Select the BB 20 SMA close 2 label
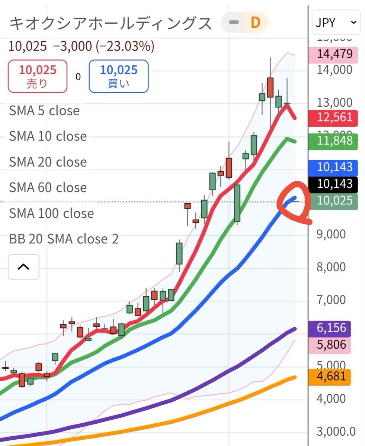 click(64, 239)
